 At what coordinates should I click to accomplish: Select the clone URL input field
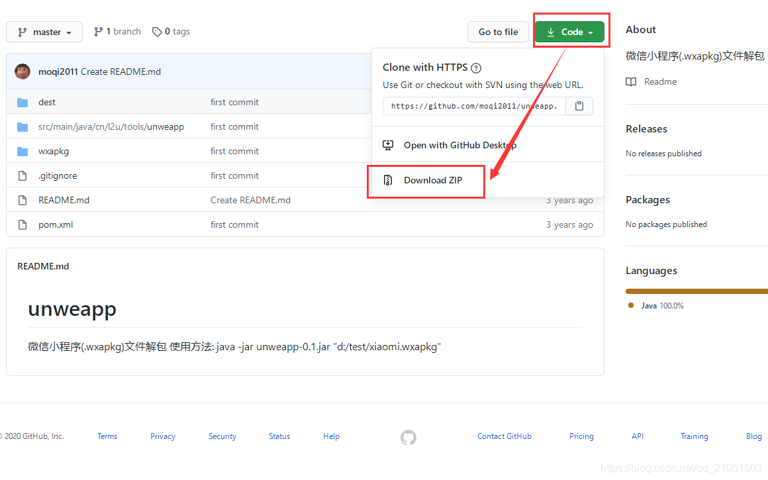click(x=474, y=106)
